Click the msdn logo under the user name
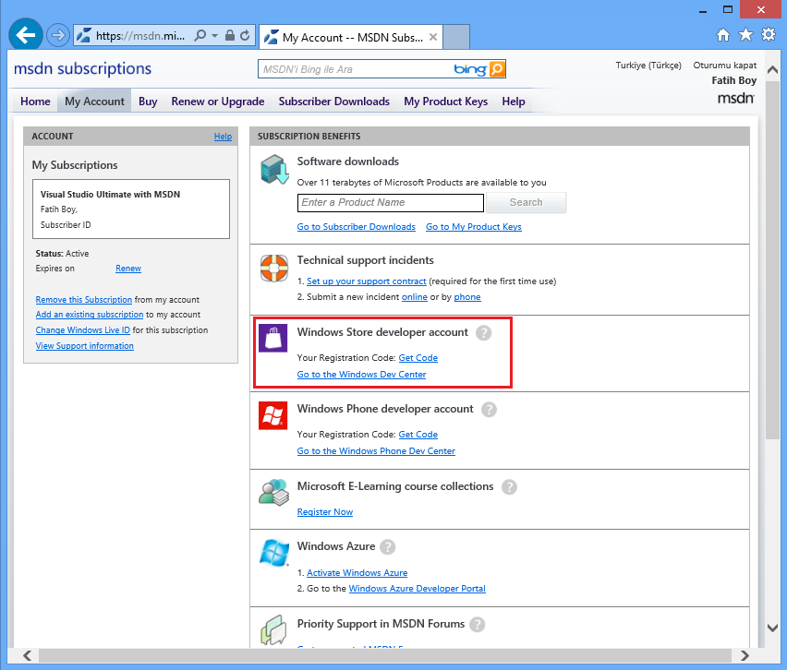Screen dimensions: 787x670 coord(736,99)
